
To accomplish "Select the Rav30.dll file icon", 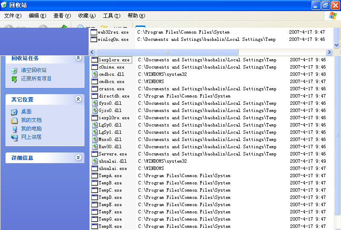I will 95,147.
